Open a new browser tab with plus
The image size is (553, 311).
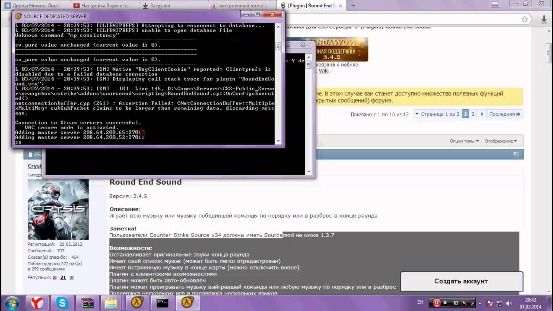point(353,6)
